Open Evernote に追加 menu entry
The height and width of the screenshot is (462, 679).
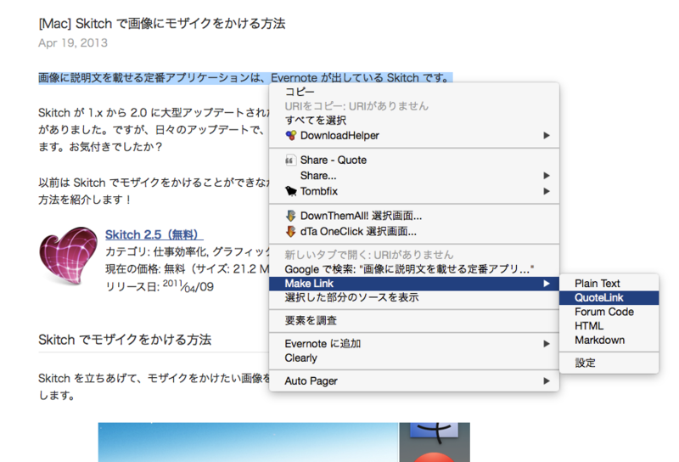[414, 344]
